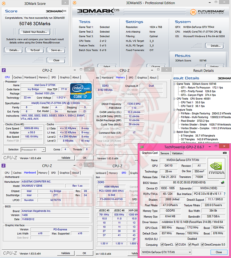Click Submit Your Results button
This screenshot has height=258, width=231.
click(x=35, y=32)
